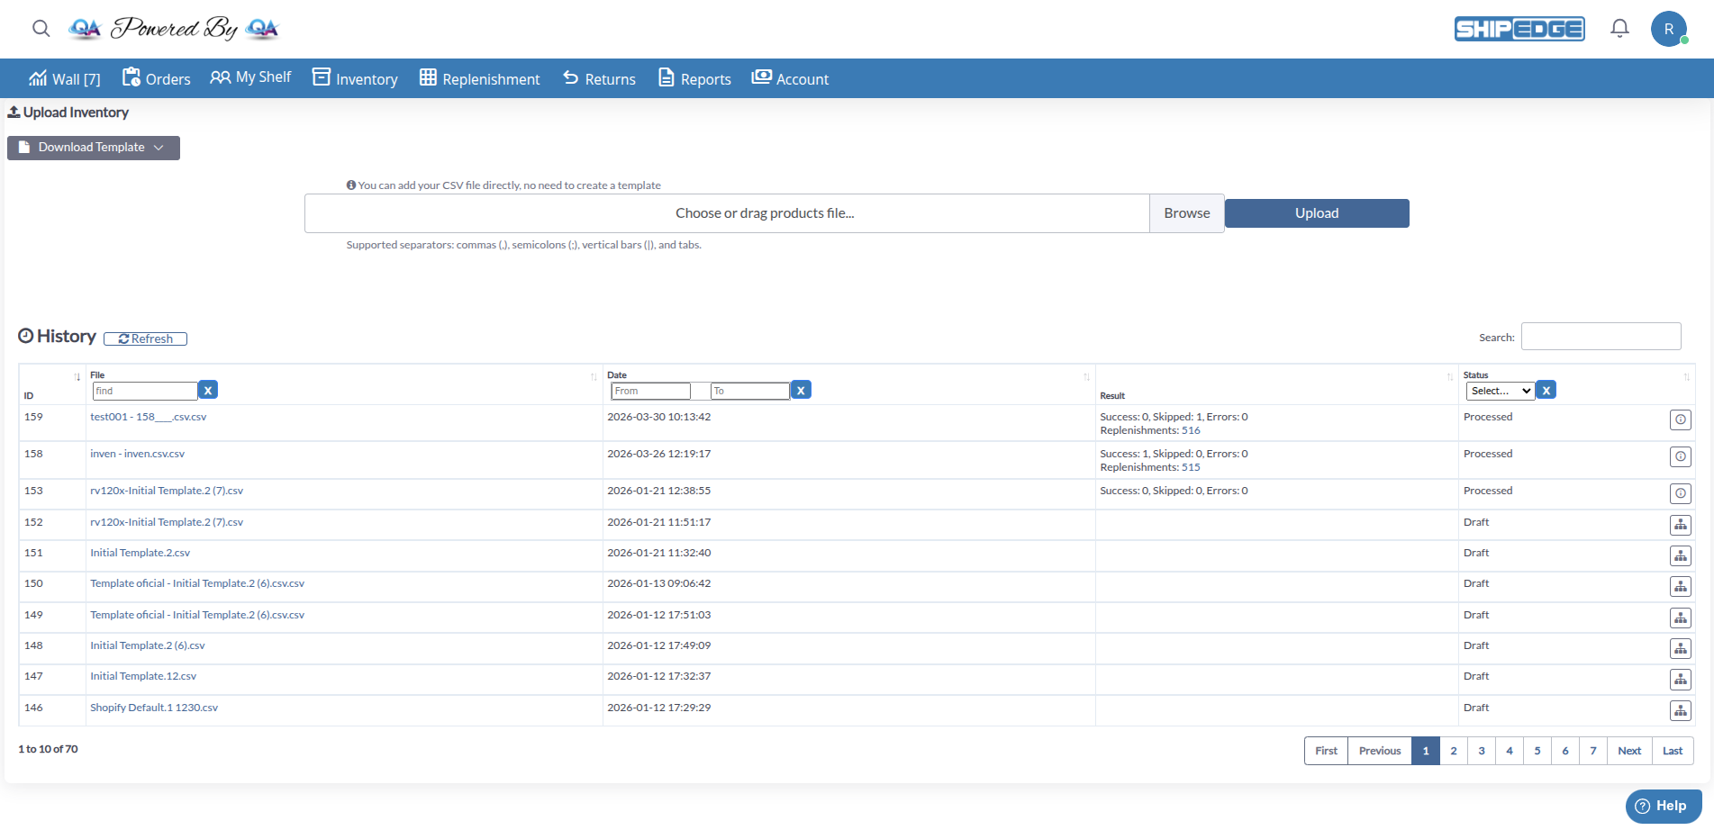Open mapping icon for draft 149
The width and height of the screenshot is (1714, 839).
click(1680, 618)
